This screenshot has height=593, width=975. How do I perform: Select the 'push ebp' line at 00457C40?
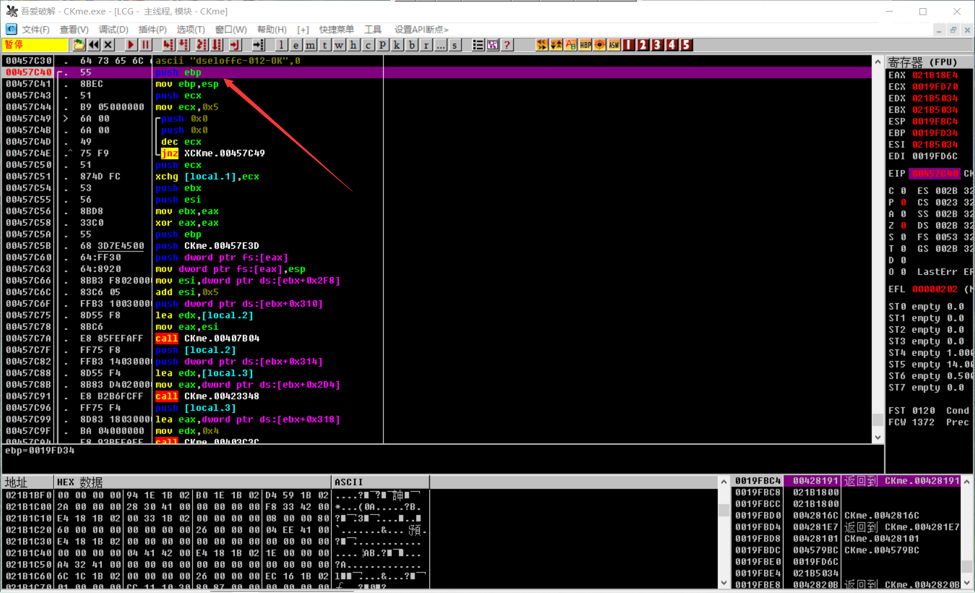click(x=437, y=72)
